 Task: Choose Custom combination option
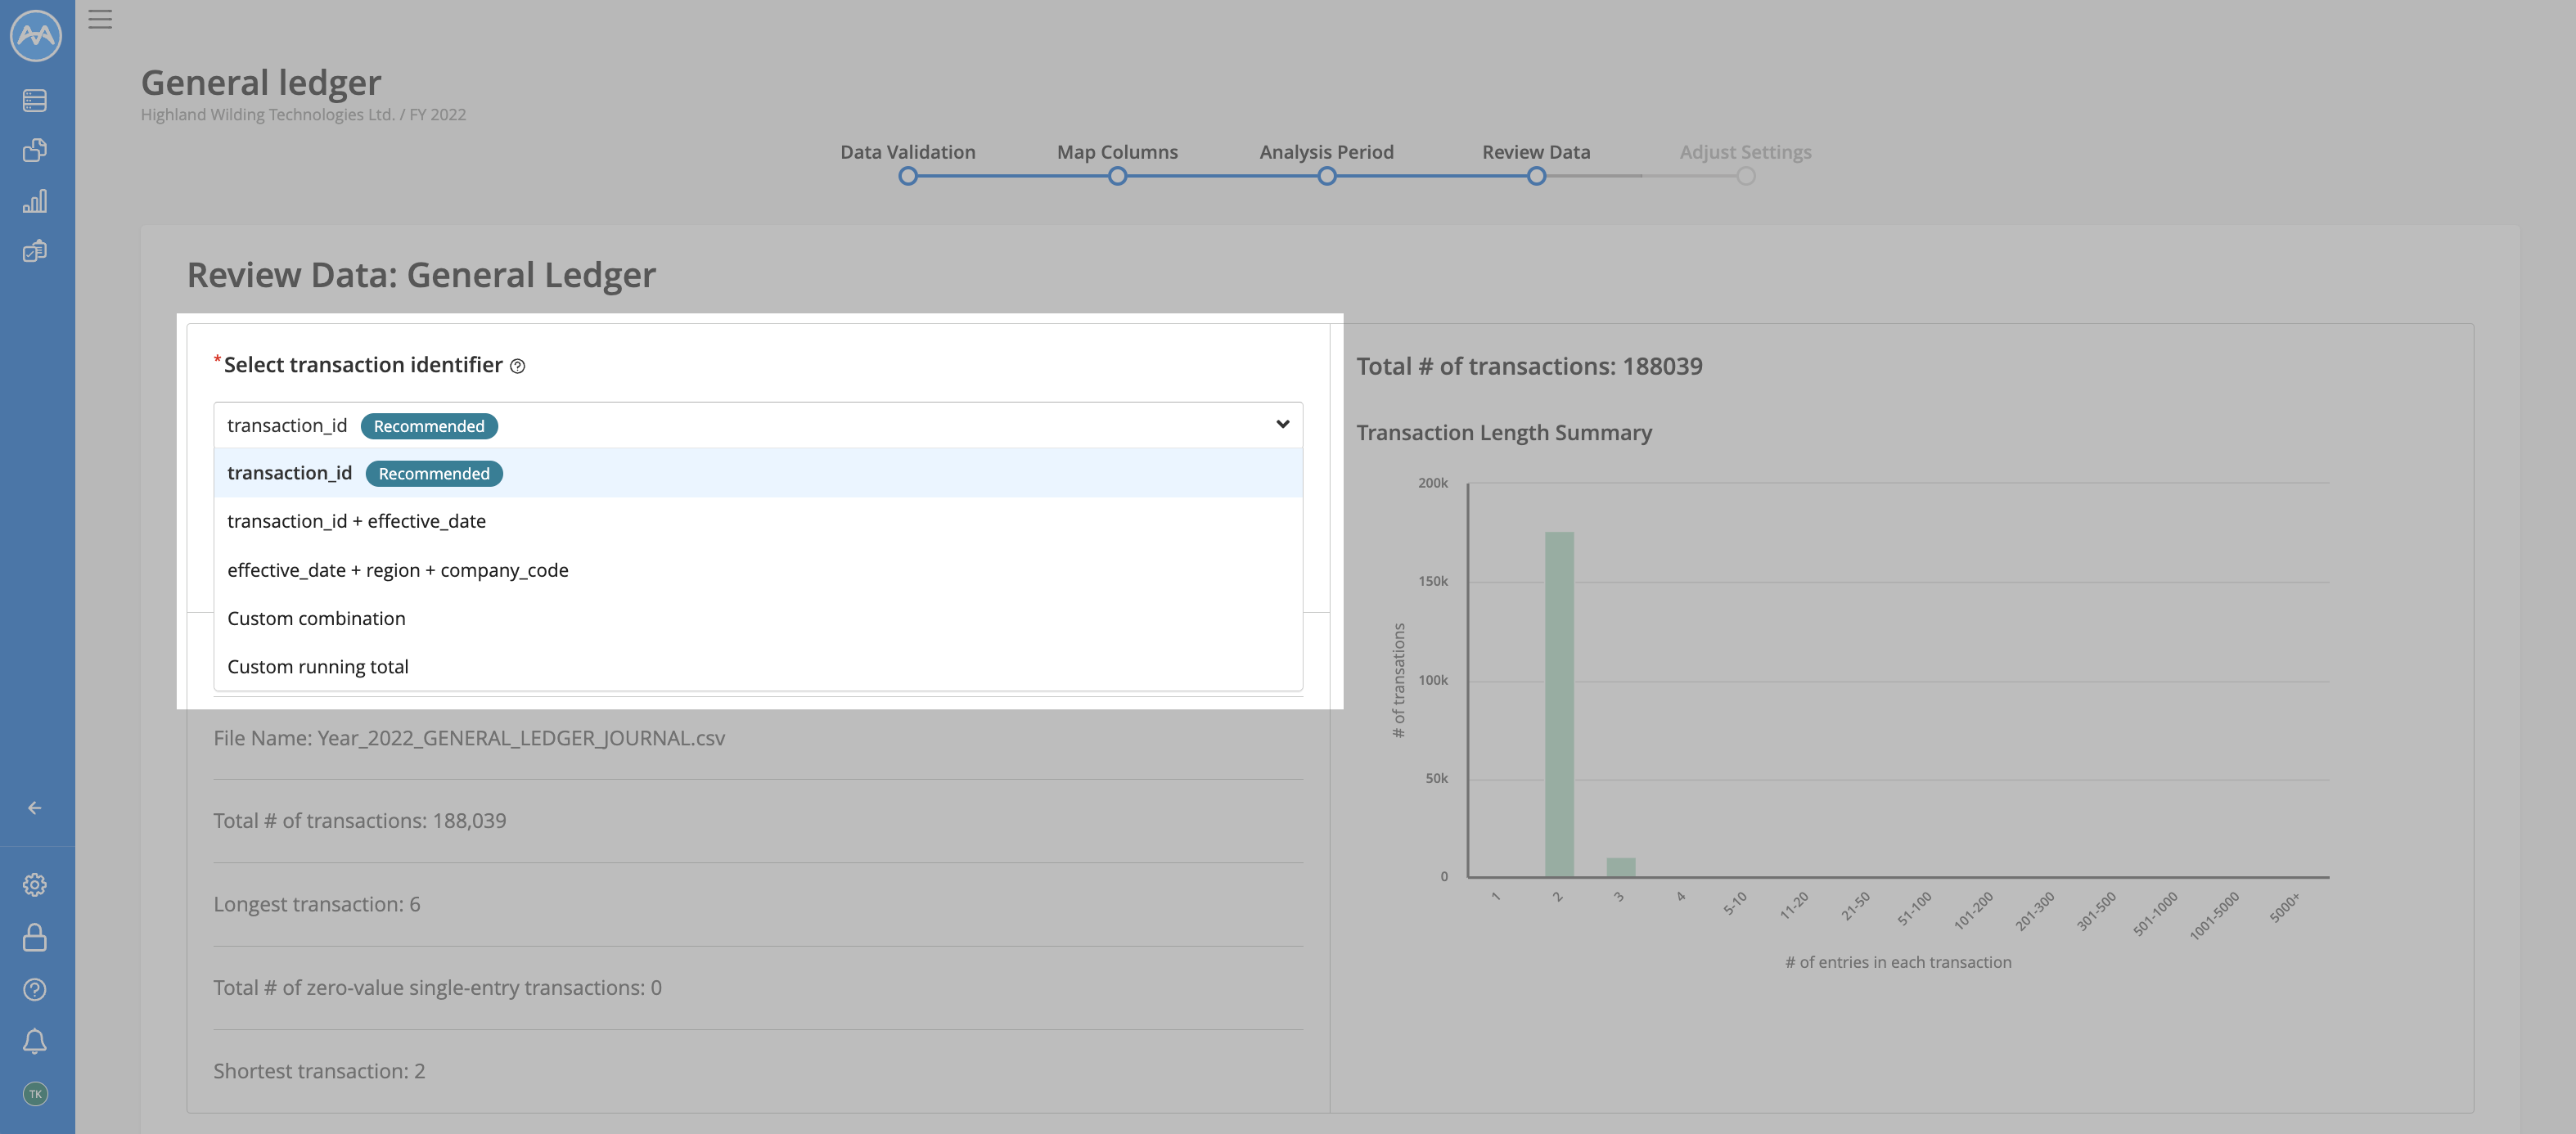[758, 618]
